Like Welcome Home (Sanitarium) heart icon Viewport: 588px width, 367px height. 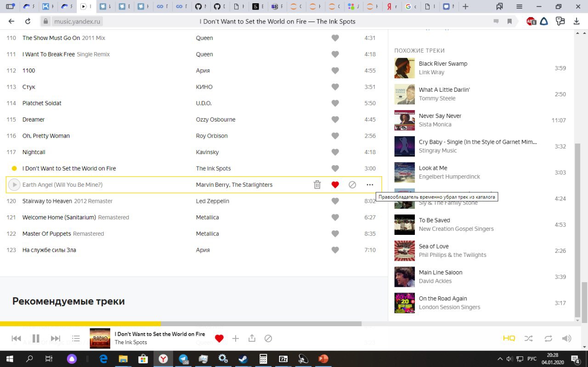[x=335, y=217]
